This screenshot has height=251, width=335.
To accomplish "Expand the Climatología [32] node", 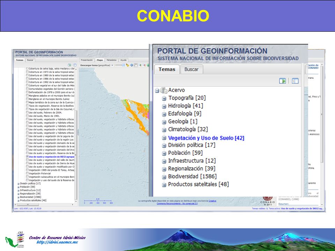I will click(x=164, y=130).
